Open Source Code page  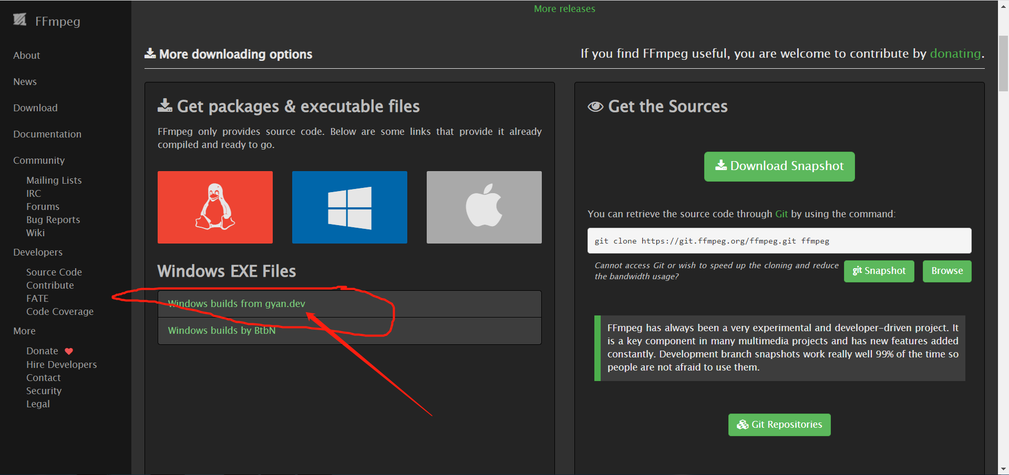pyautogui.click(x=54, y=272)
